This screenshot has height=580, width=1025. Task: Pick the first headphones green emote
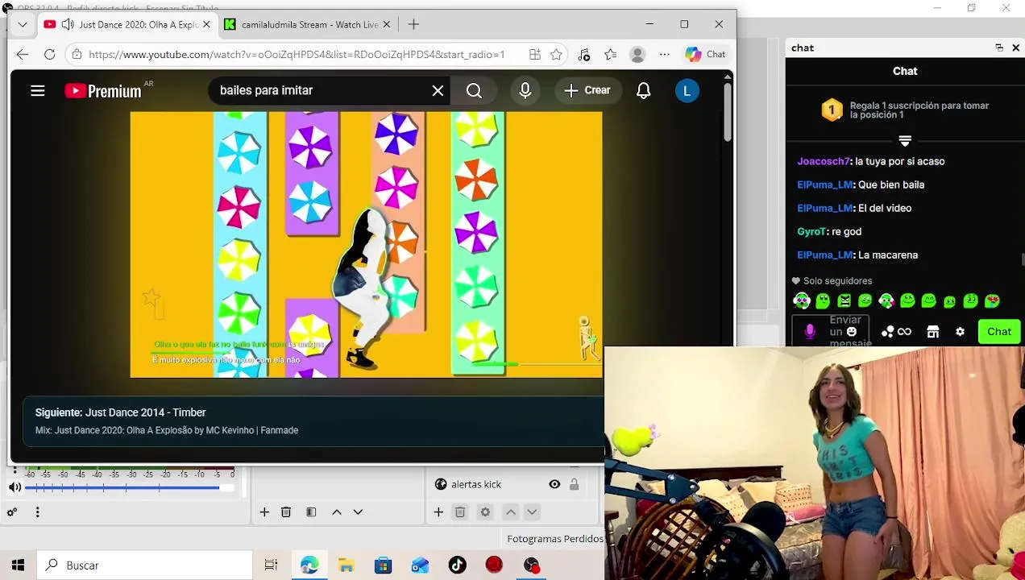tap(802, 301)
